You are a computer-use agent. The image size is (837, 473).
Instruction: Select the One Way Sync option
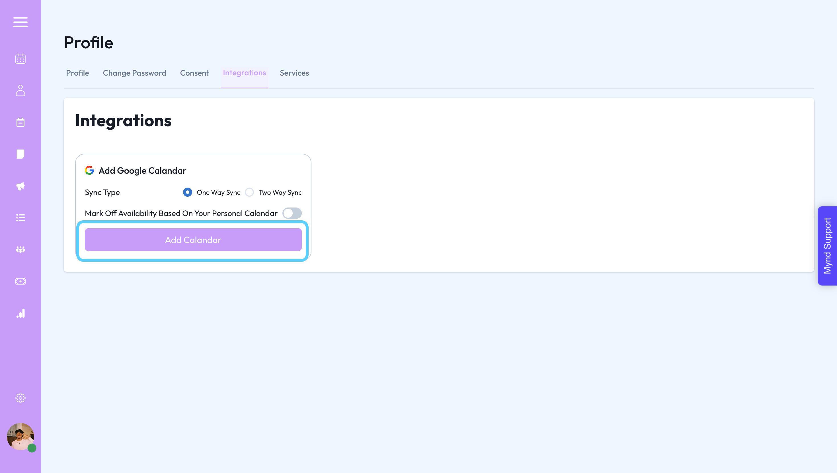click(187, 192)
